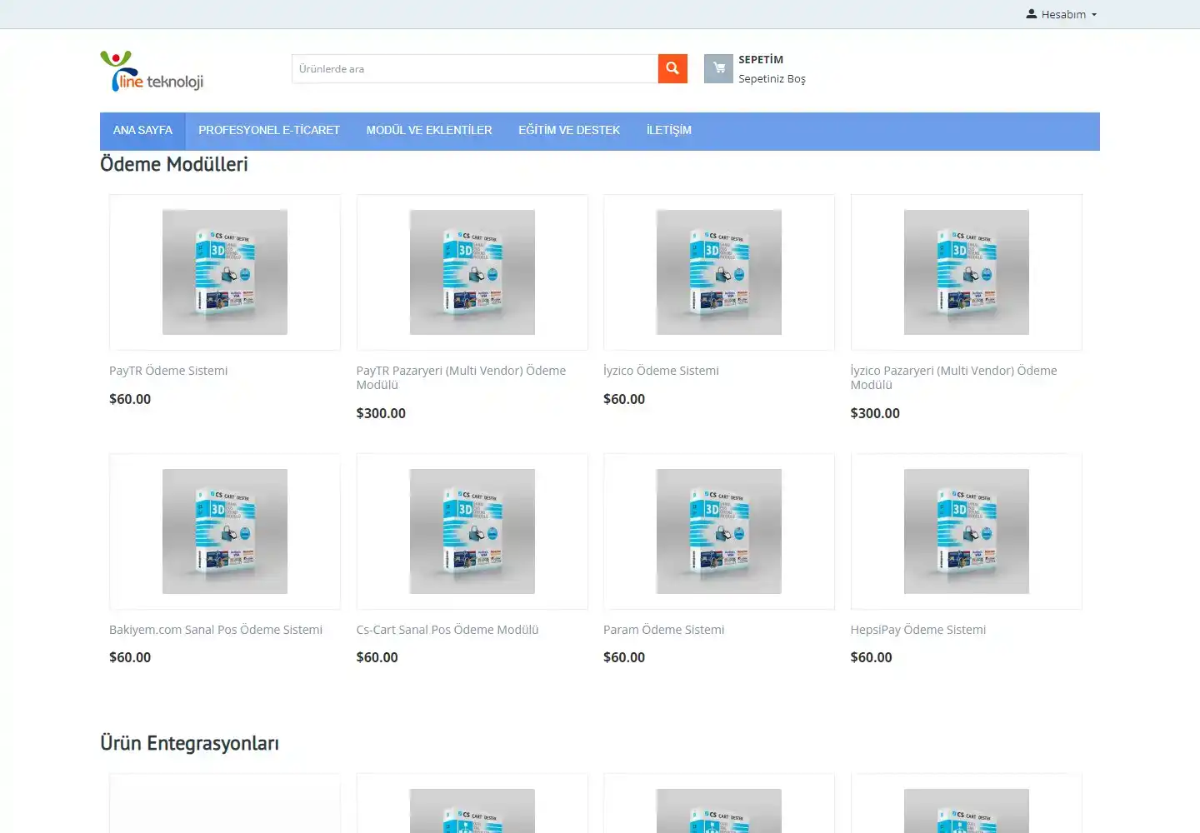This screenshot has height=833, width=1200.
Task: Click the PayTR Ödeme Sistemi product image
Action: click(x=225, y=272)
